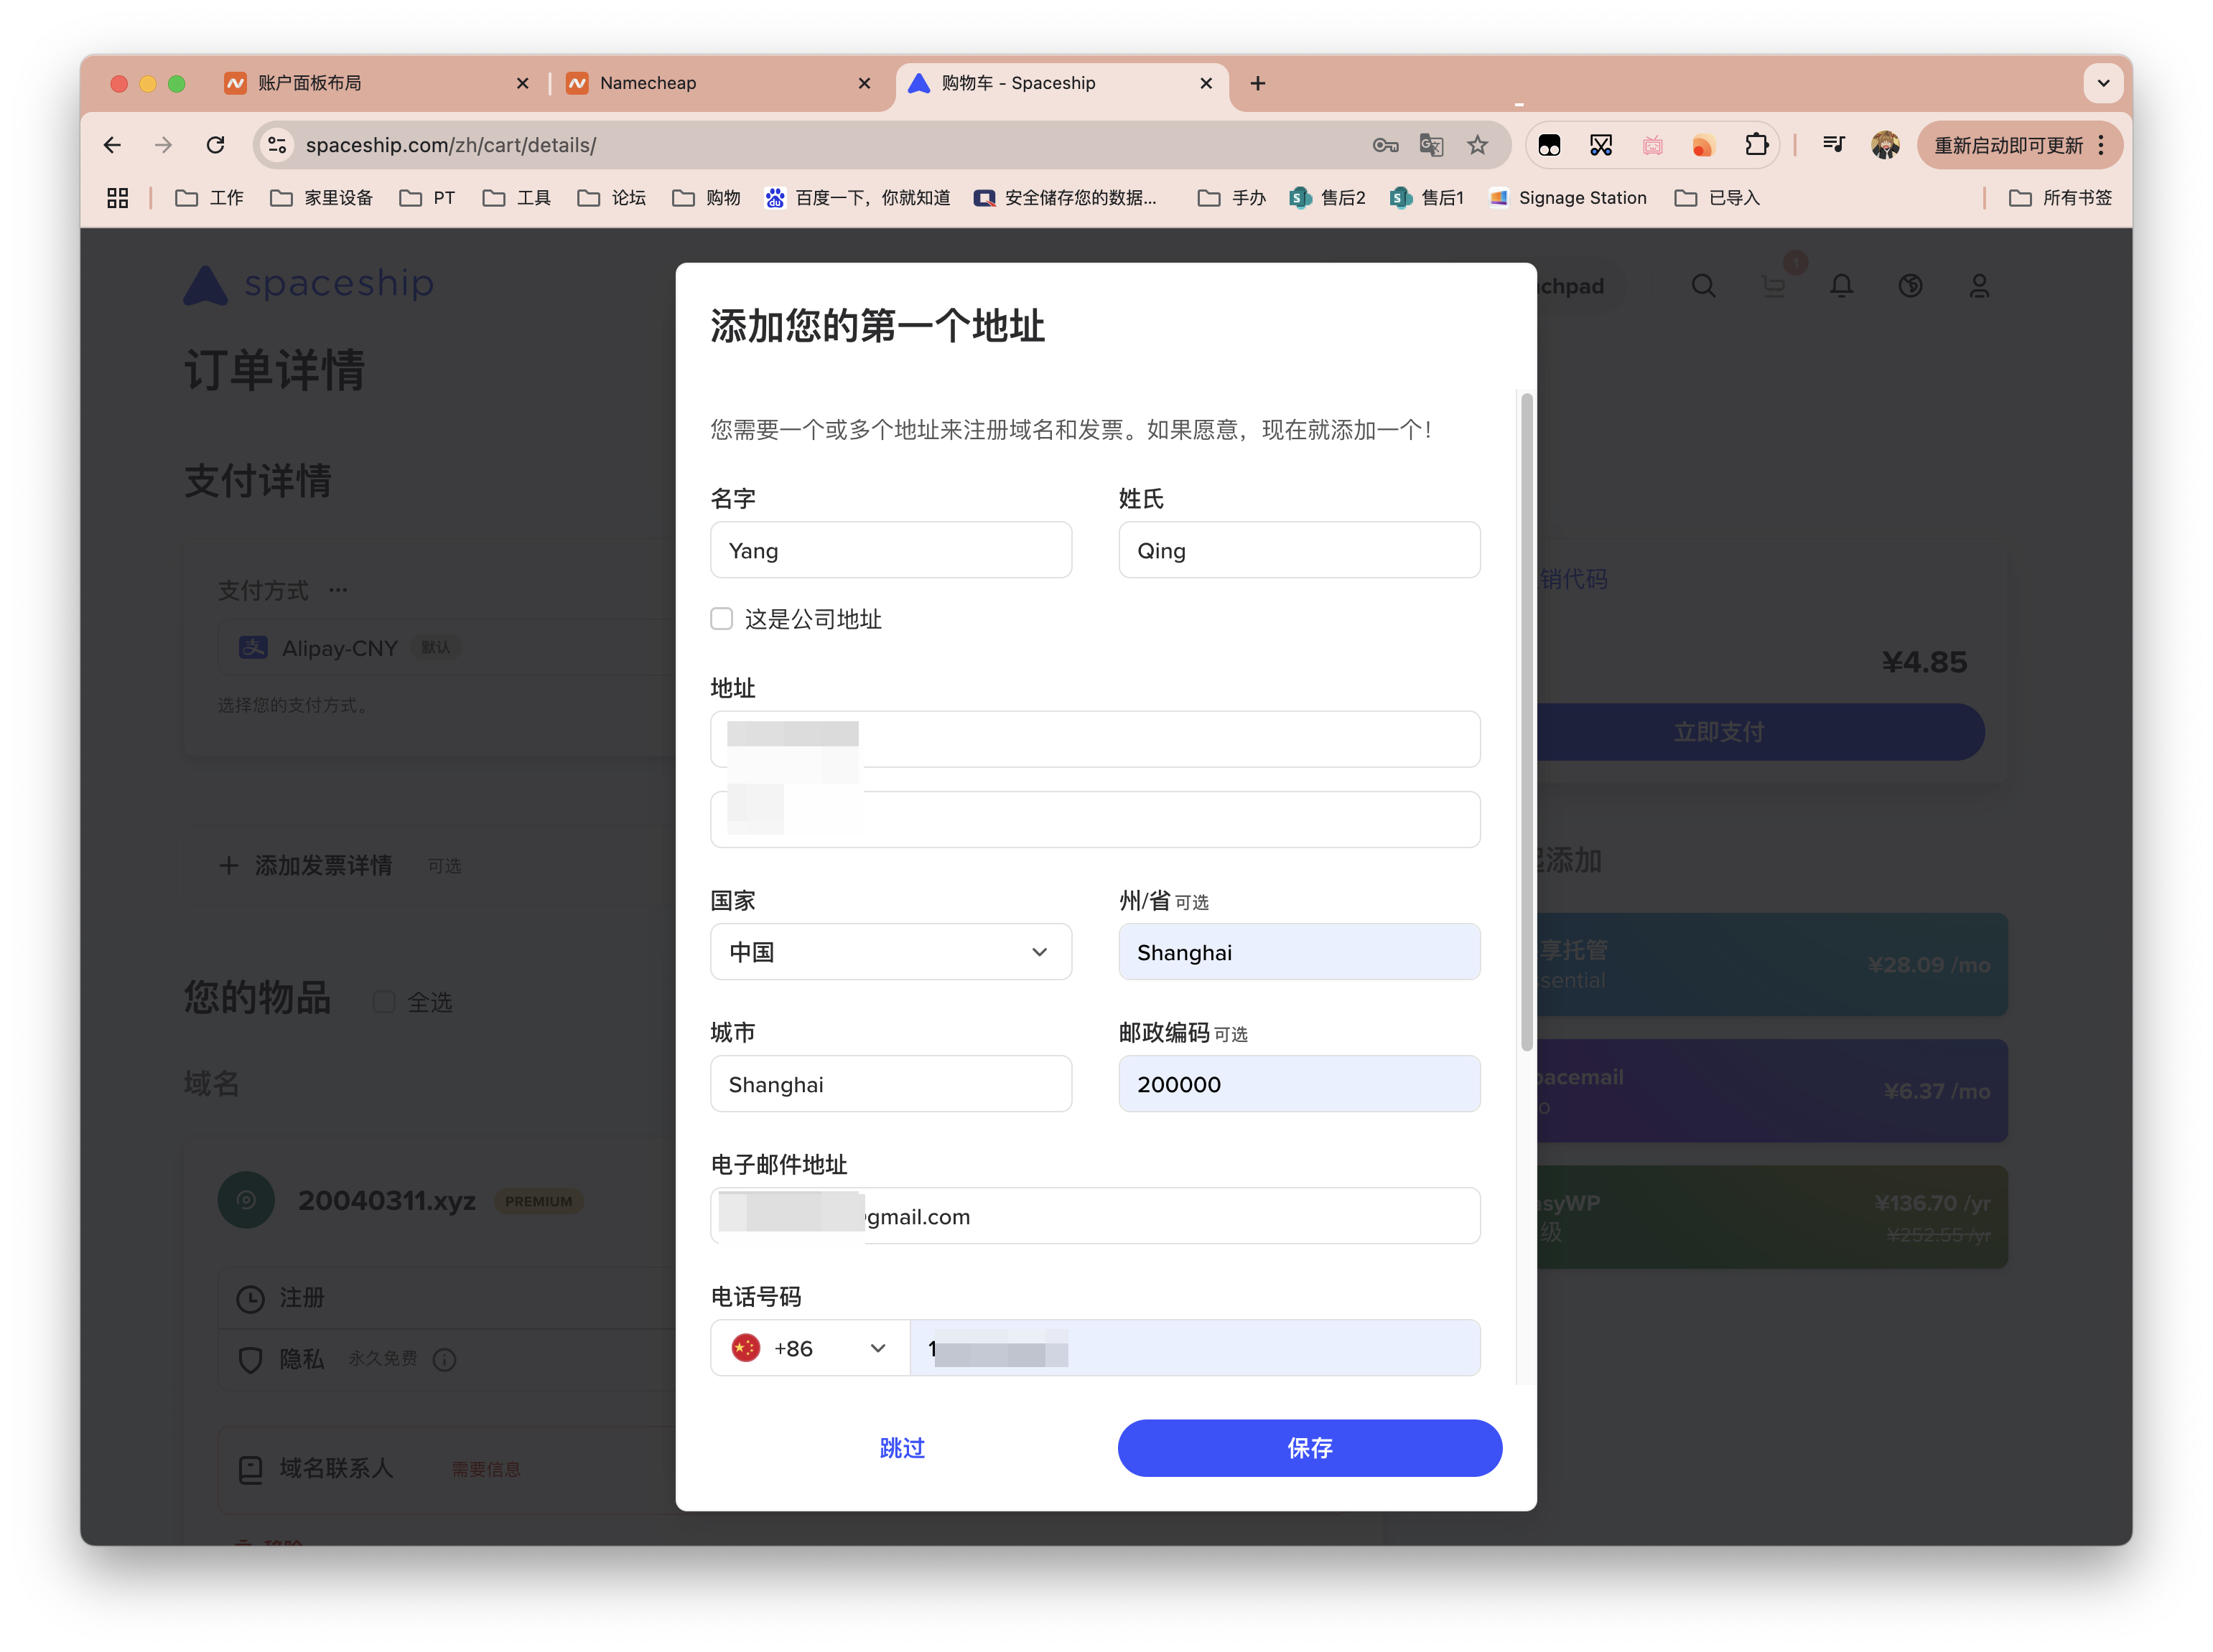Open the +86 phone country code dropdown
Screen dimensions: 2213x1652
809,1348
